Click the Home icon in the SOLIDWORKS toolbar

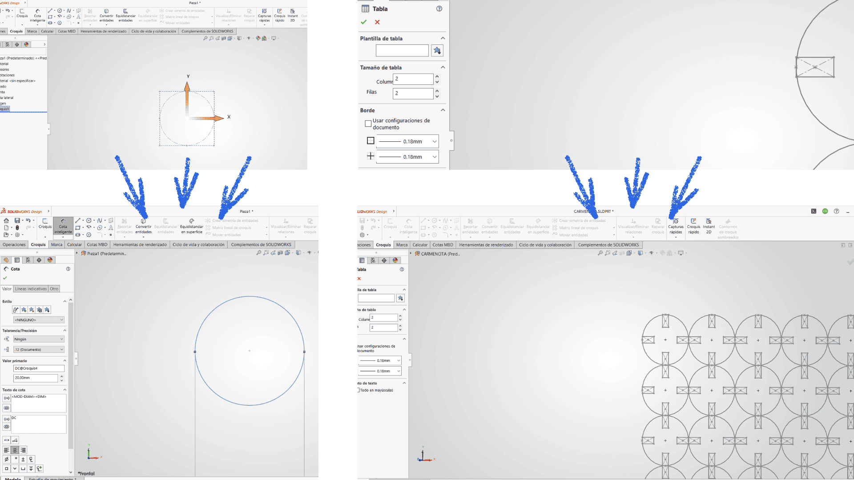coord(6,220)
